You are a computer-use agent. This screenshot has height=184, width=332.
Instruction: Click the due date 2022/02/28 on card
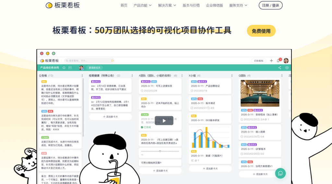[x=149, y=91]
